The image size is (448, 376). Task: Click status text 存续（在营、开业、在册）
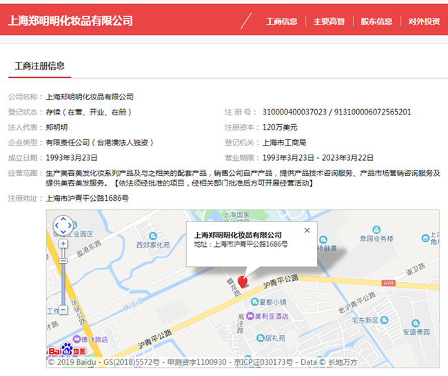coord(89,112)
